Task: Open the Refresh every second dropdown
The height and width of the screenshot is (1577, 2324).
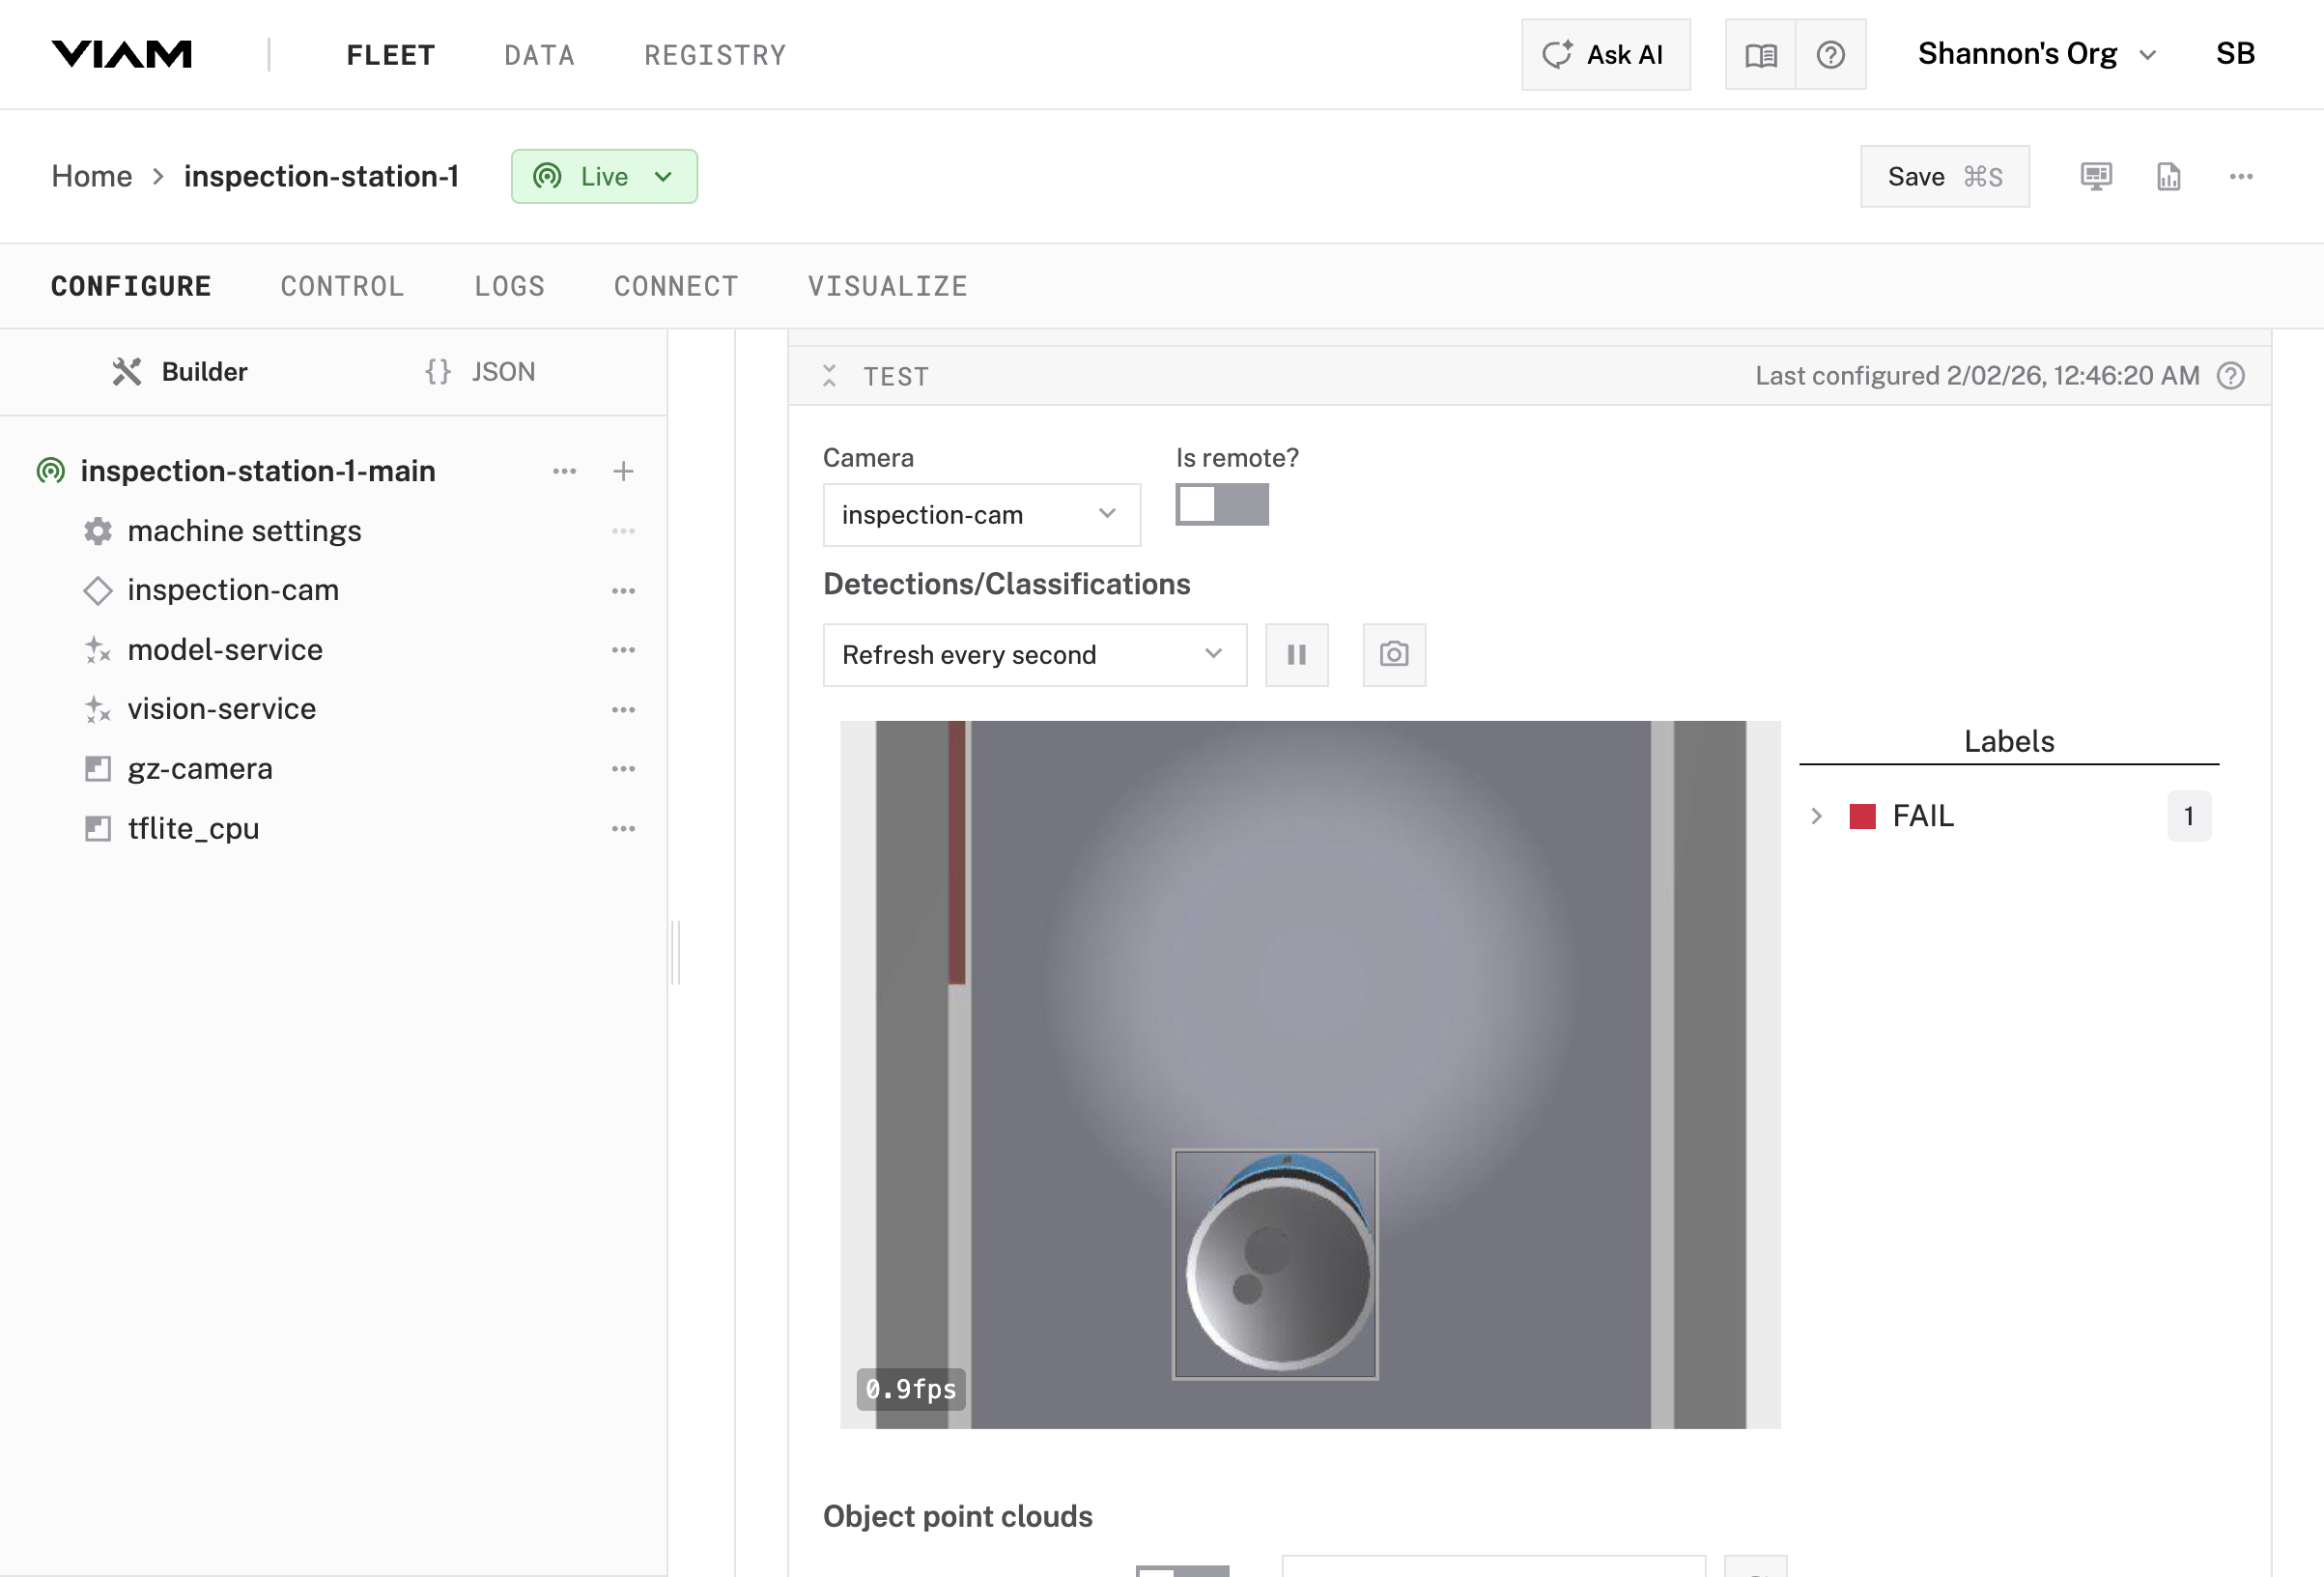Action: pos(1034,655)
